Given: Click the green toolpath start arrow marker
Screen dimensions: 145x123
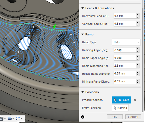Looking at the screenshot, I should coord(54,26).
